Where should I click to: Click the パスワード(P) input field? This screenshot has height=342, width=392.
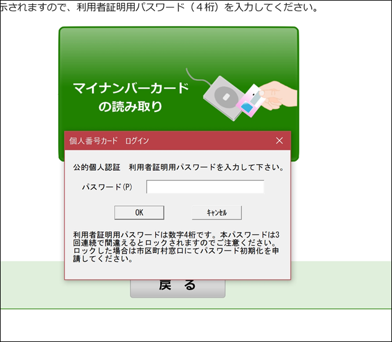(205, 187)
